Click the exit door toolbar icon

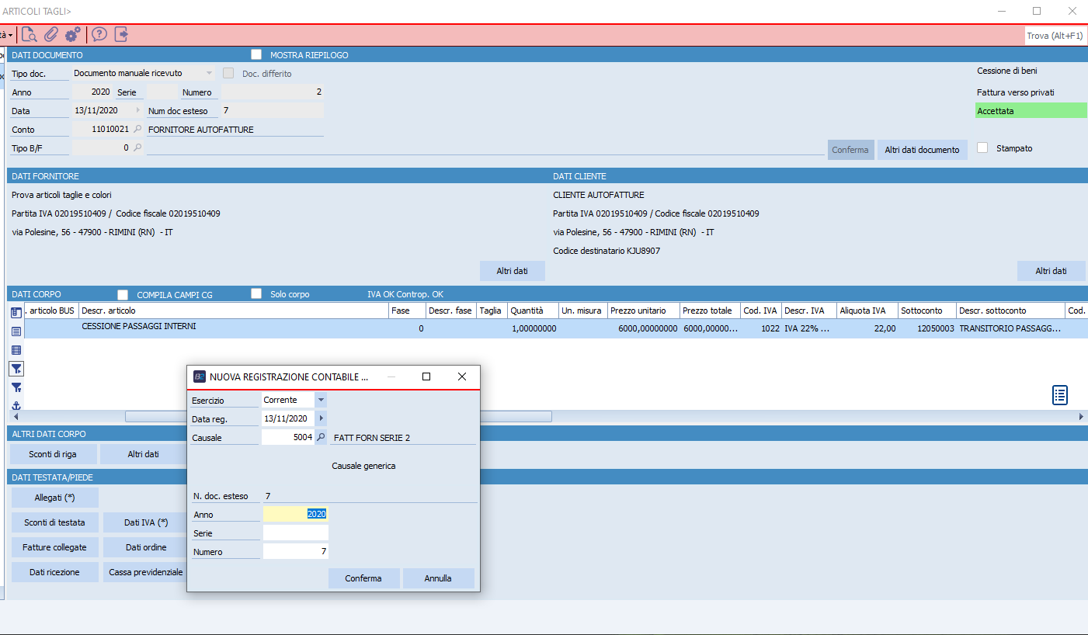(121, 34)
